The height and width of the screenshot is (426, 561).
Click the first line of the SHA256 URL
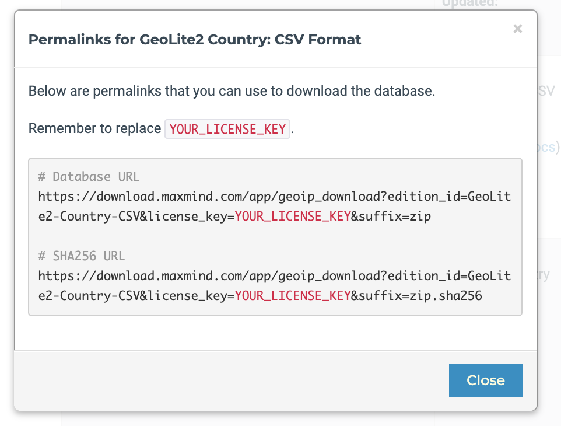tap(274, 276)
